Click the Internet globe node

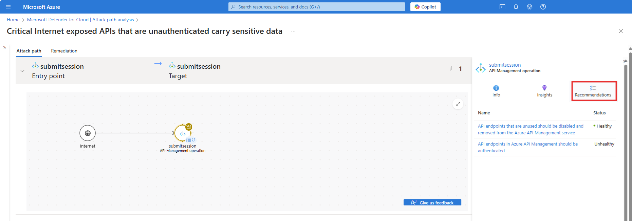tap(88, 133)
